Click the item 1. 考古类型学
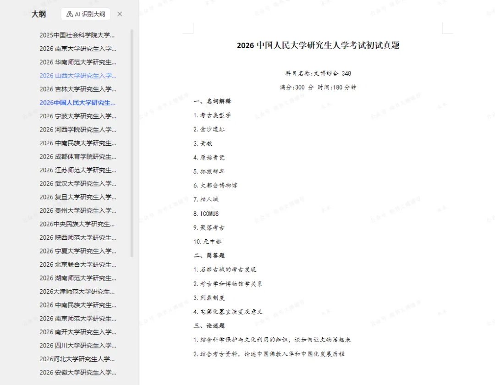 (212, 115)
